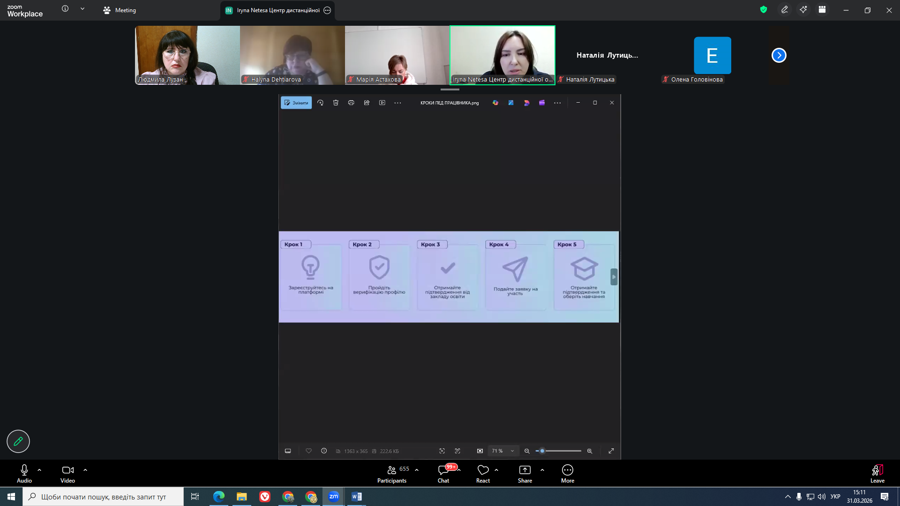Expand audio settings arrow

pos(39,470)
